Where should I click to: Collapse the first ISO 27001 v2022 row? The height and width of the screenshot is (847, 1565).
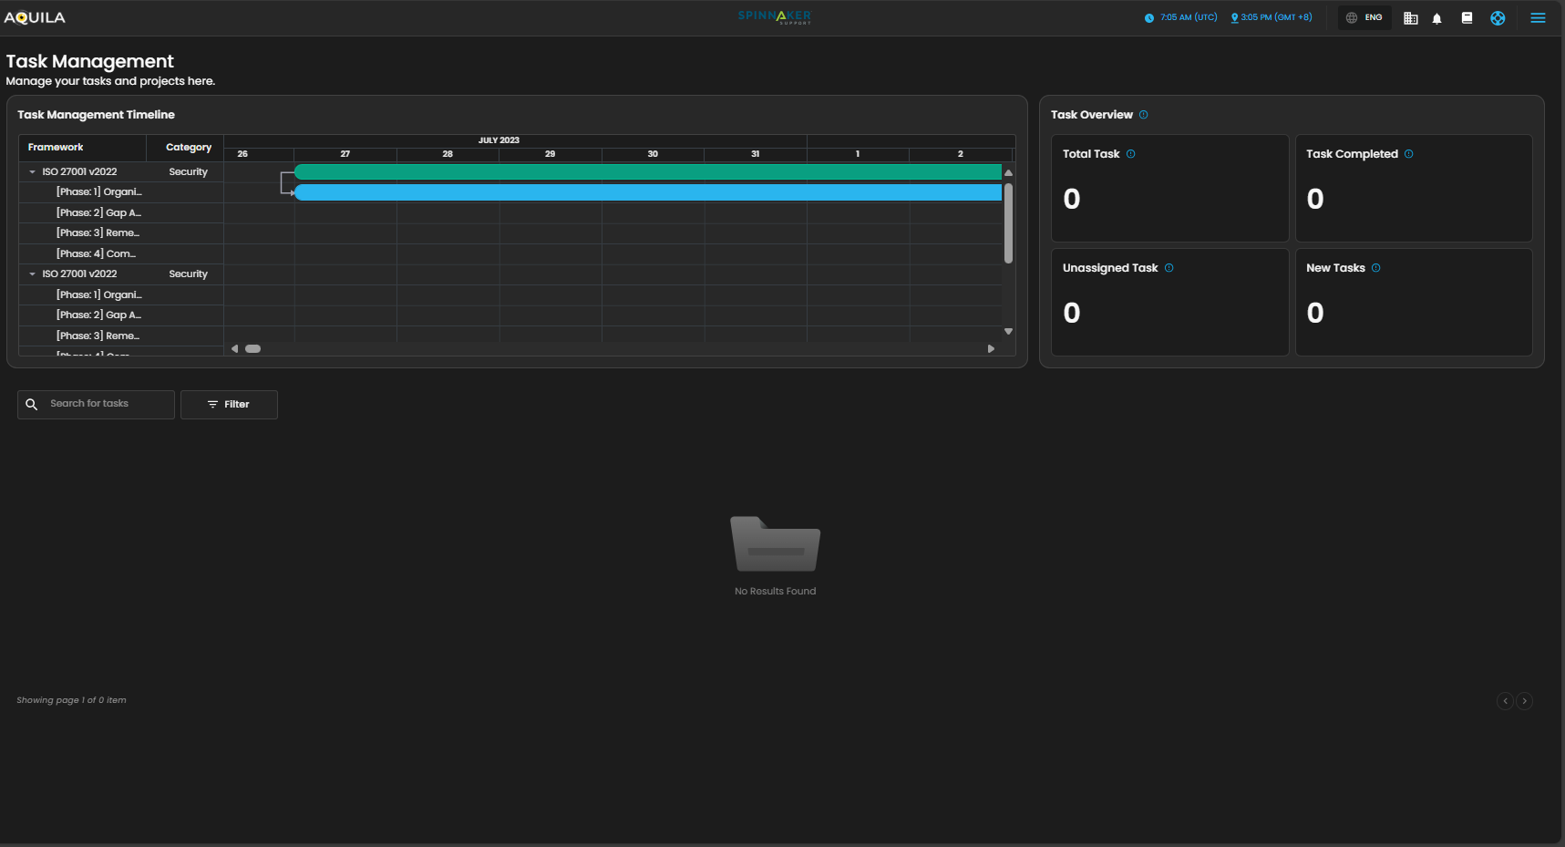pyautogui.click(x=33, y=172)
